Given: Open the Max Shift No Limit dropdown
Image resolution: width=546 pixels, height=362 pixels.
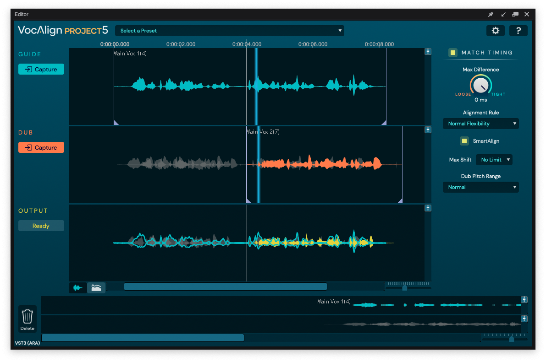Looking at the screenshot, I should tap(494, 160).
